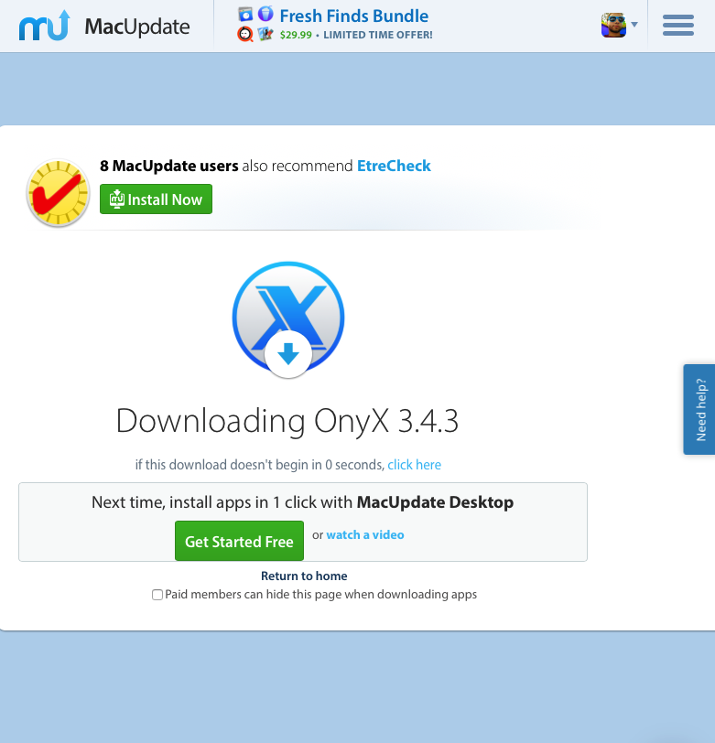Image resolution: width=715 pixels, height=743 pixels.
Task: Click the Get Started Free button
Action: (240, 541)
